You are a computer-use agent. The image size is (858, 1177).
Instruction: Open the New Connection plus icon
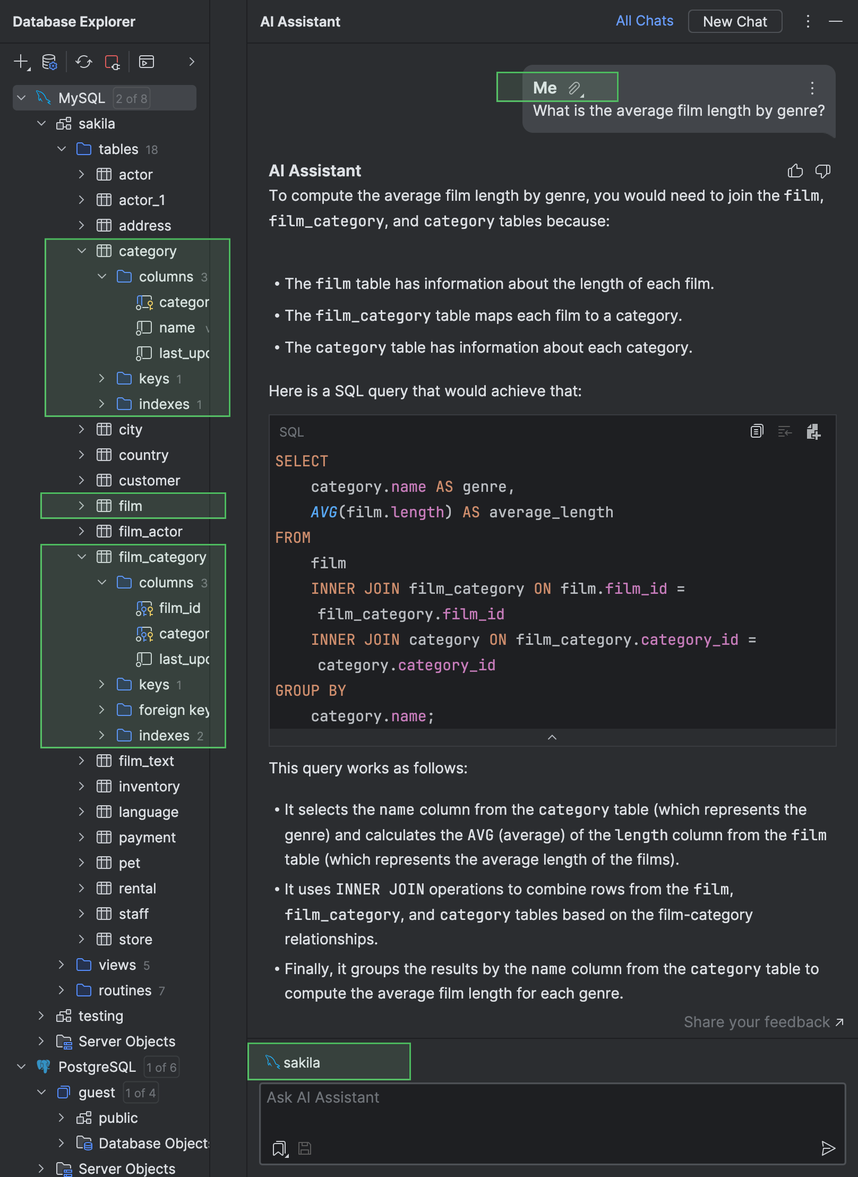coord(20,62)
